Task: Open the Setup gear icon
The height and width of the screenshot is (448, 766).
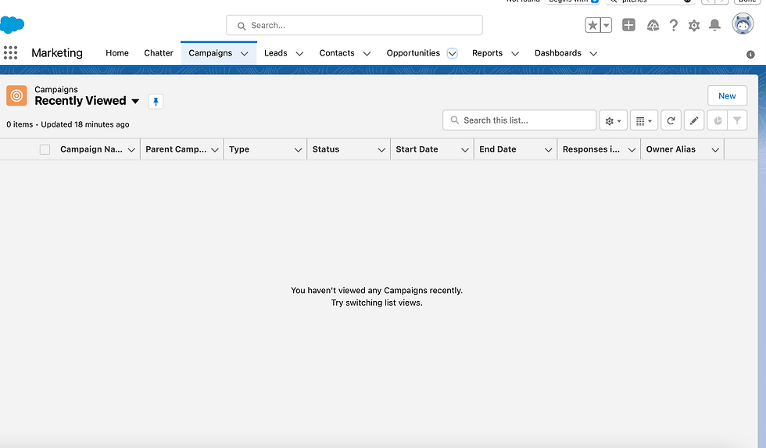Action: click(x=694, y=25)
